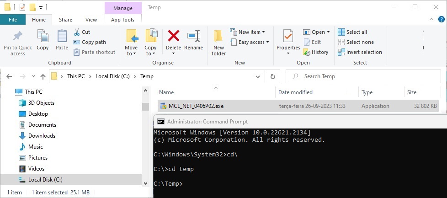Image resolution: width=447 pixels, height=198 pixels.
Task: Click This PC in address breadcrumb
Action: coord(76,76)
